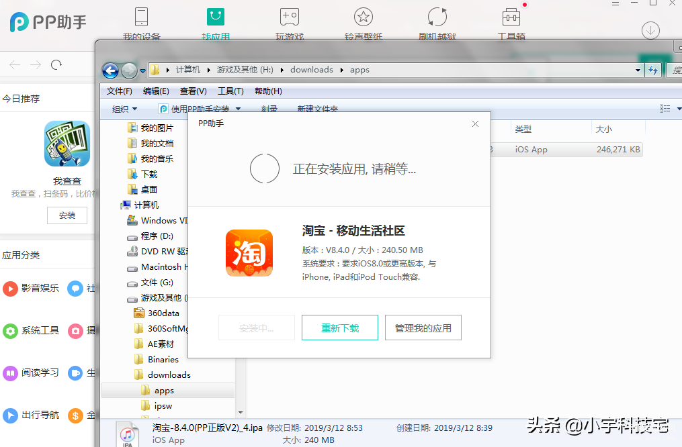Click Explorer forward arrow button
This screenshot has height=447, width=682.
(129, 70)
